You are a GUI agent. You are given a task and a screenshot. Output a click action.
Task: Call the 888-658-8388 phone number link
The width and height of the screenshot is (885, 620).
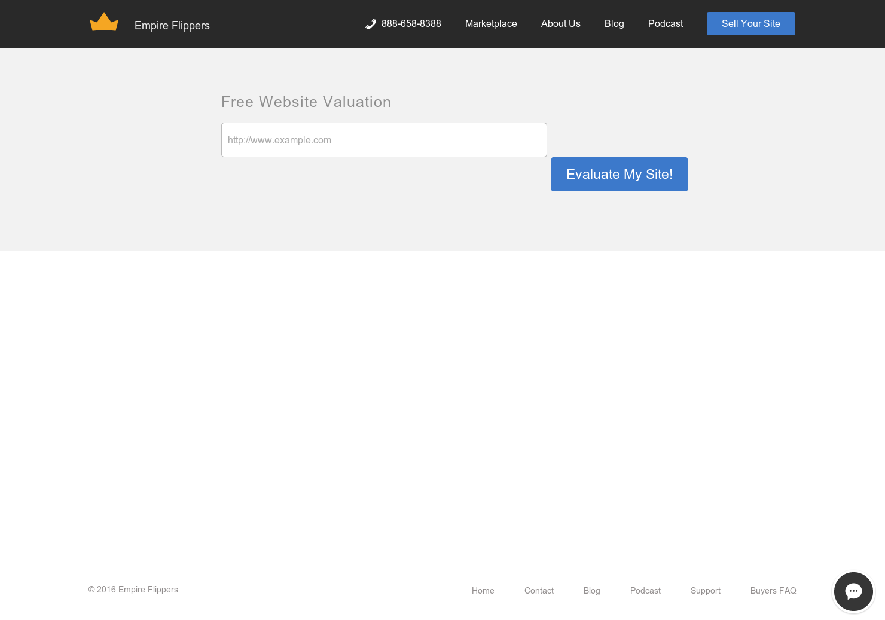point(411,24)
